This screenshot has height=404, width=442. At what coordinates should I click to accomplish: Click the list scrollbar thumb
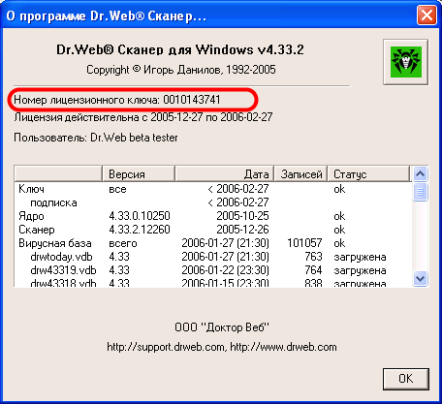pos(420,192)
